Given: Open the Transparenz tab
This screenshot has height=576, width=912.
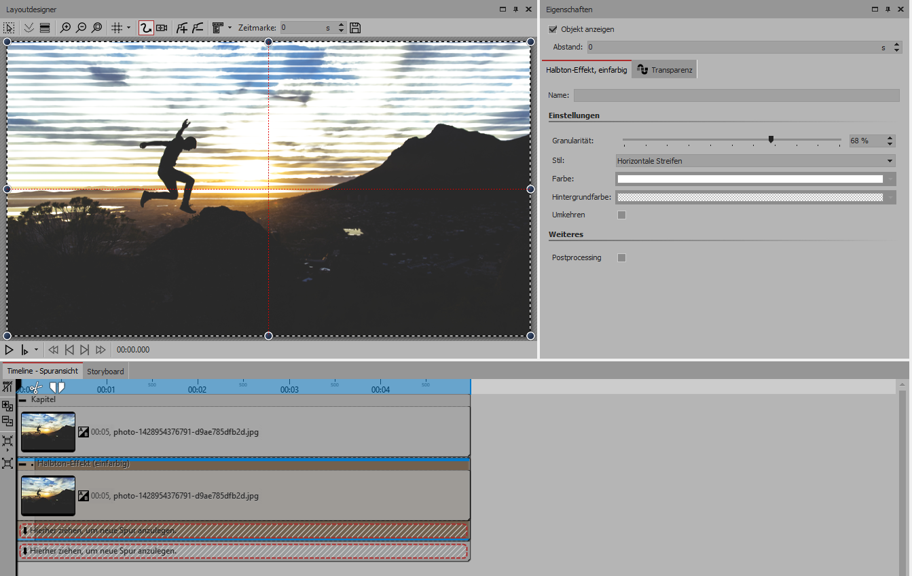Looking at the screenshot, I should click(664, 70).
